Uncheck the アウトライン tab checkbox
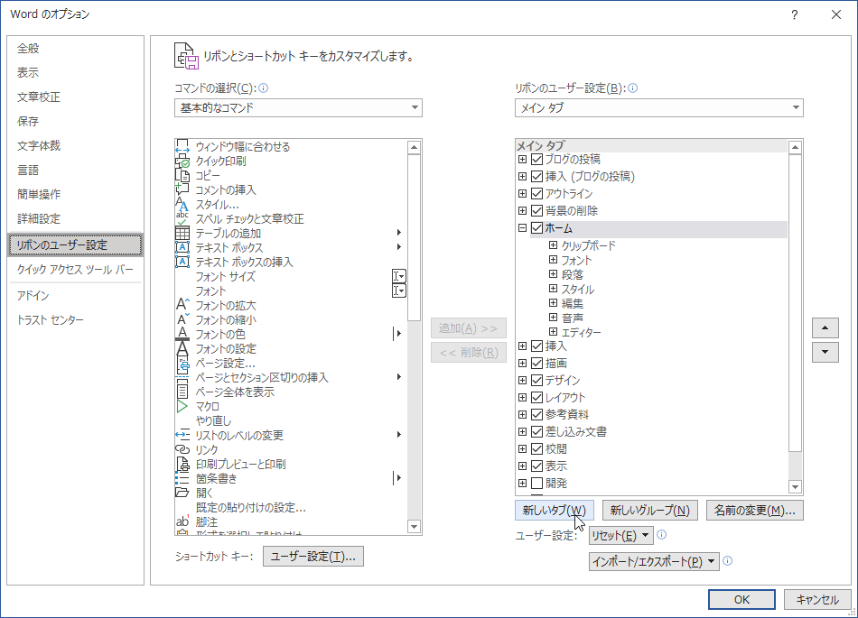858x618 pixels. [x=536, y=193]
